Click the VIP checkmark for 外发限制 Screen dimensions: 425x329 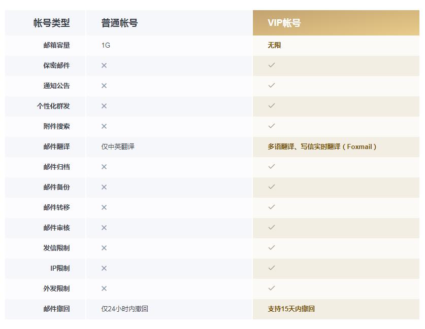pyautogui.click(x=272, y=288)
